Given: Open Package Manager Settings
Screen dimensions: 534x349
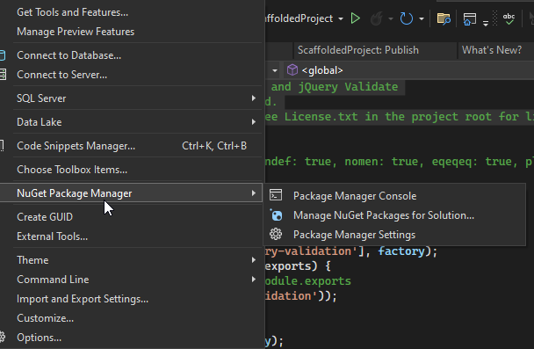Looking at the screenshot, I should coord(394,235).
